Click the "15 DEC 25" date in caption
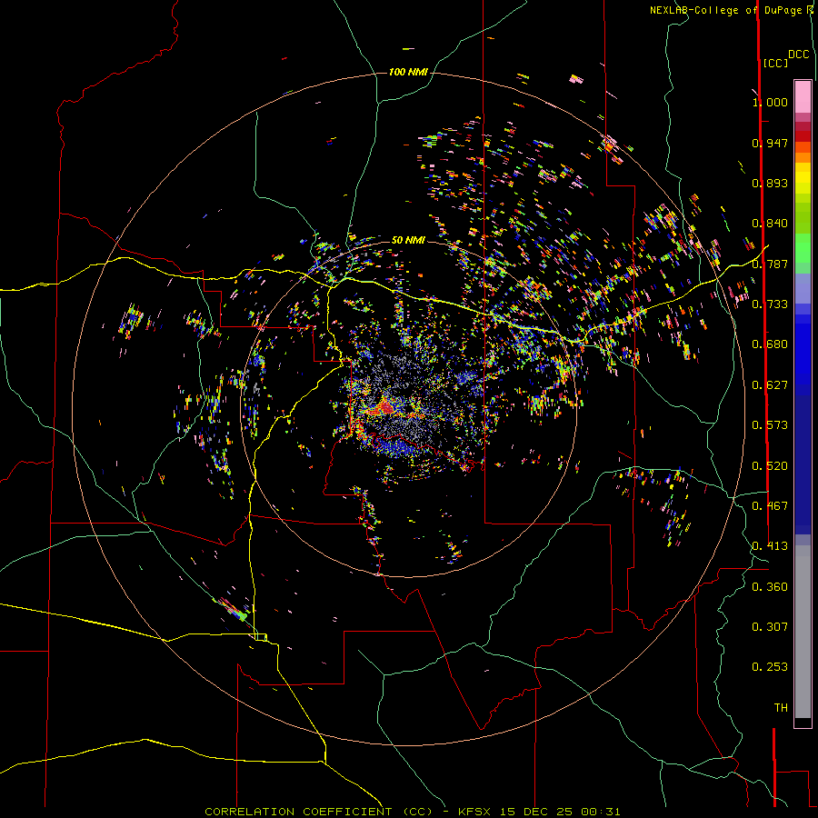The height and width of the screenshot is (818, 818). [535, 812]
